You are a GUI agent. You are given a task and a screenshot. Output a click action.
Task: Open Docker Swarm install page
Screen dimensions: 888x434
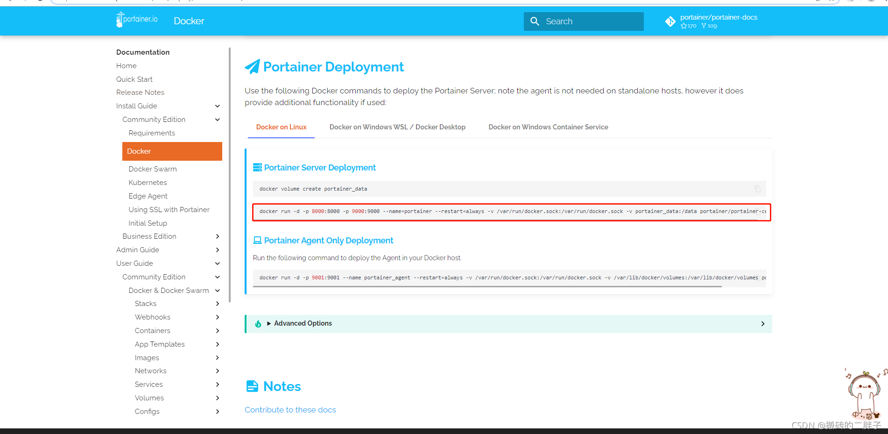pyautogui.click(x=153, y=169)
